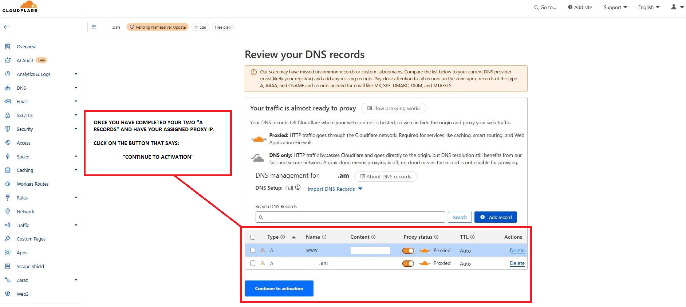
Task: Expand the Speed menu arrow
Action: tap(76, 157)
